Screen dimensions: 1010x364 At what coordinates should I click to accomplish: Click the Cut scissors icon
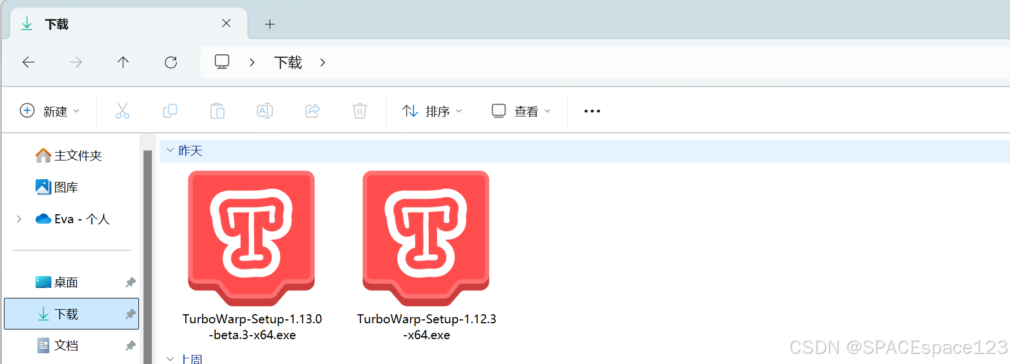point(123,111)
